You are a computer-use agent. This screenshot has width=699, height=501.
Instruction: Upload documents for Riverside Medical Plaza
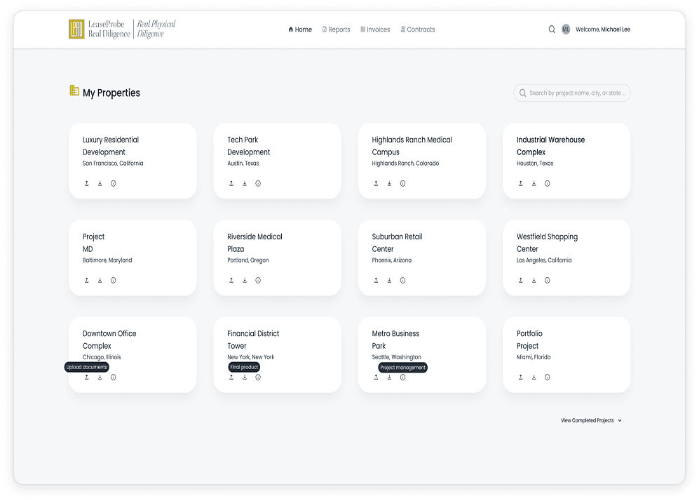(x=231, y=280)
